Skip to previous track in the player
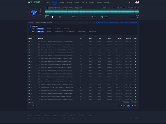 [x=46, y=17]
